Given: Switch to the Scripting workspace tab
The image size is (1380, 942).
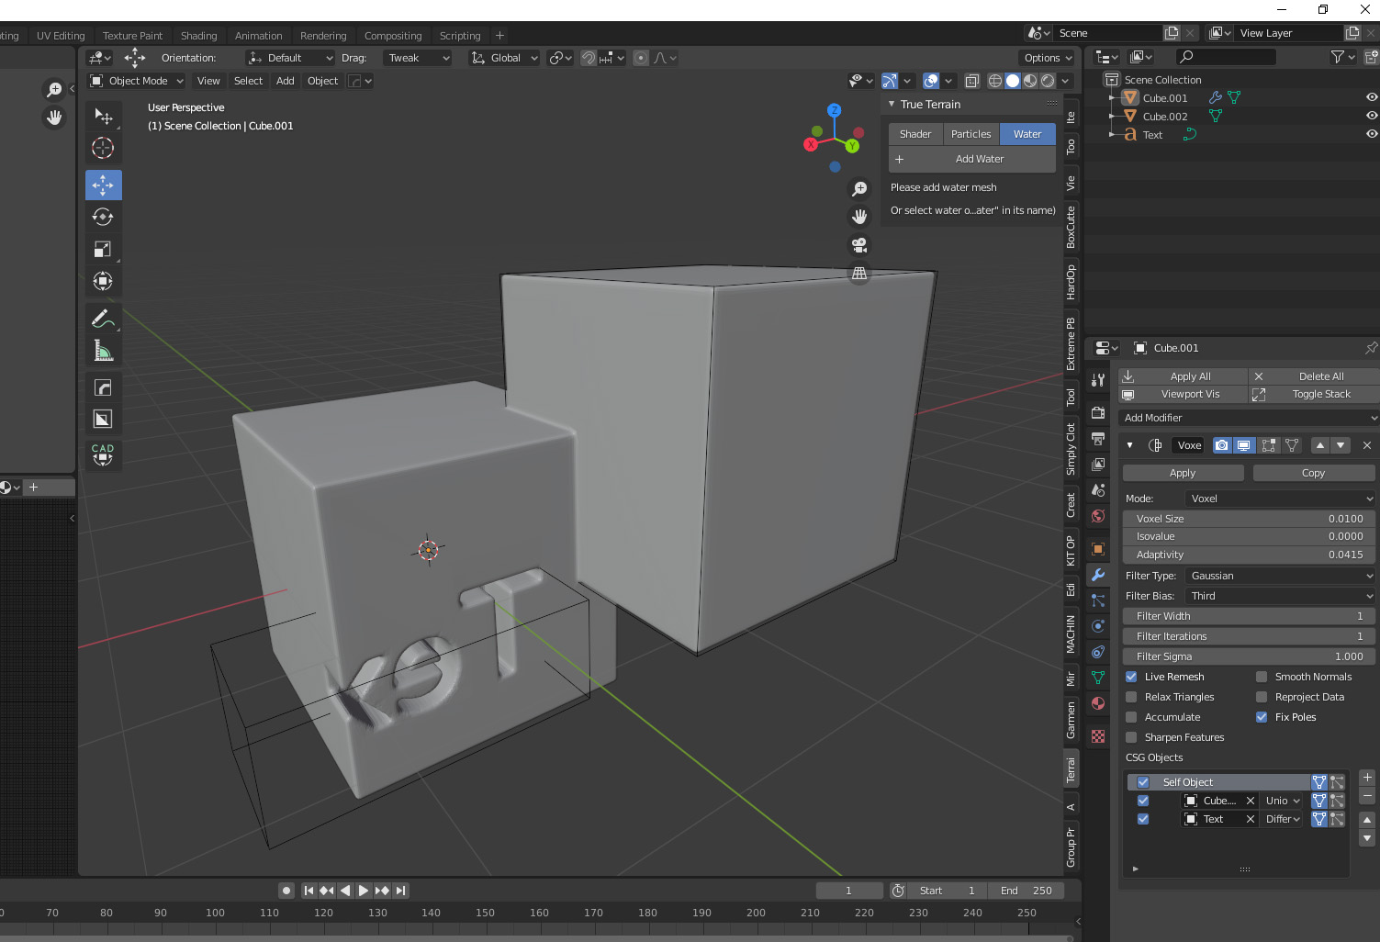Looking at the screenshot, I should point(460,36).
